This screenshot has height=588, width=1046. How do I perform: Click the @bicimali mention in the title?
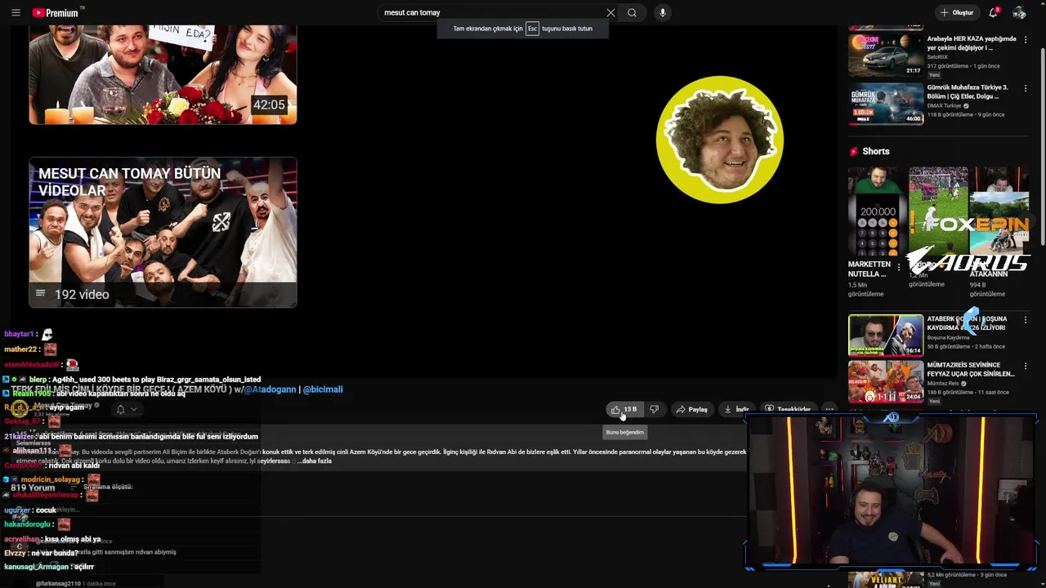(323, 390)
